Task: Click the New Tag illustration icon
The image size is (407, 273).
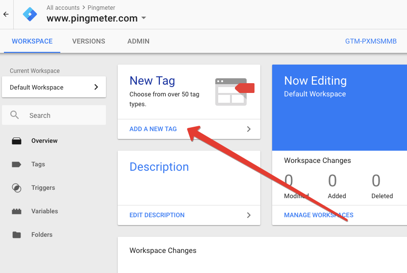Action: (x=235, y=91)
